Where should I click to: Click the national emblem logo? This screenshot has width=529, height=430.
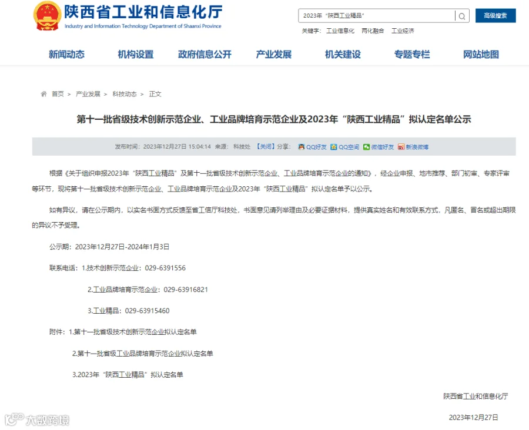tap(47, 16)
